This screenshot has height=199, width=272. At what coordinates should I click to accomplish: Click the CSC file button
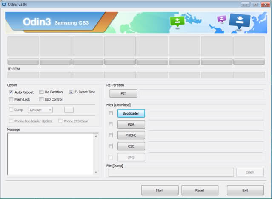pos(131,146)
